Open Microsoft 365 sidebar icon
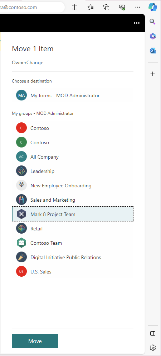 pos(153,36)
